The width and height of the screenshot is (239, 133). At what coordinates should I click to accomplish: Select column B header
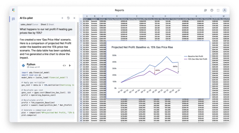95,16
